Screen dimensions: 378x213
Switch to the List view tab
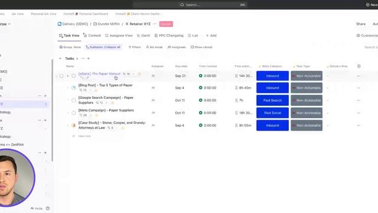[193, 35]
